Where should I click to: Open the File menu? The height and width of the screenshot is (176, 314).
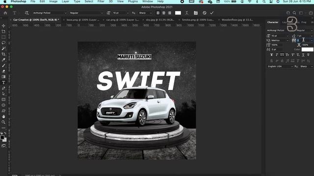click(x=33, y=1)
